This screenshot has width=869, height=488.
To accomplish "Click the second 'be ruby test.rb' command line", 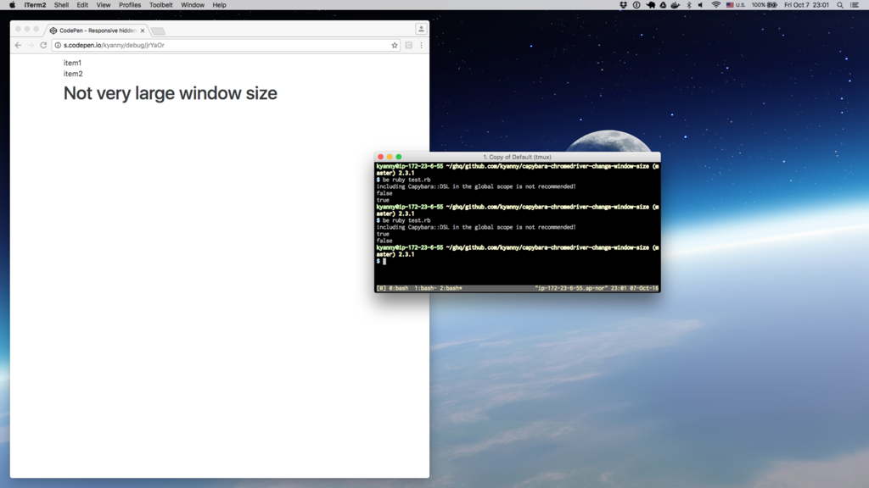I will point(406,220).
